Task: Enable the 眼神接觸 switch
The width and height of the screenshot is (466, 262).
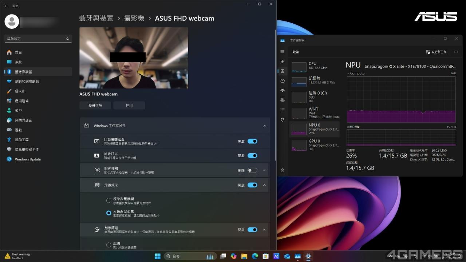Action: [252, 170]
